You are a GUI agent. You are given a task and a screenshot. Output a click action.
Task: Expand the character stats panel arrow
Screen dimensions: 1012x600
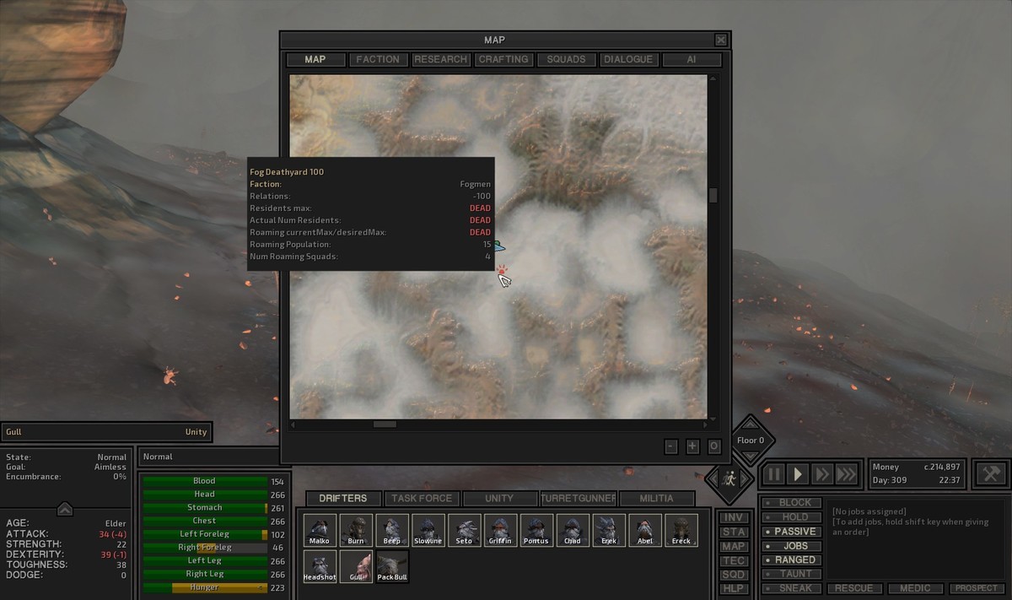point(65,509)
